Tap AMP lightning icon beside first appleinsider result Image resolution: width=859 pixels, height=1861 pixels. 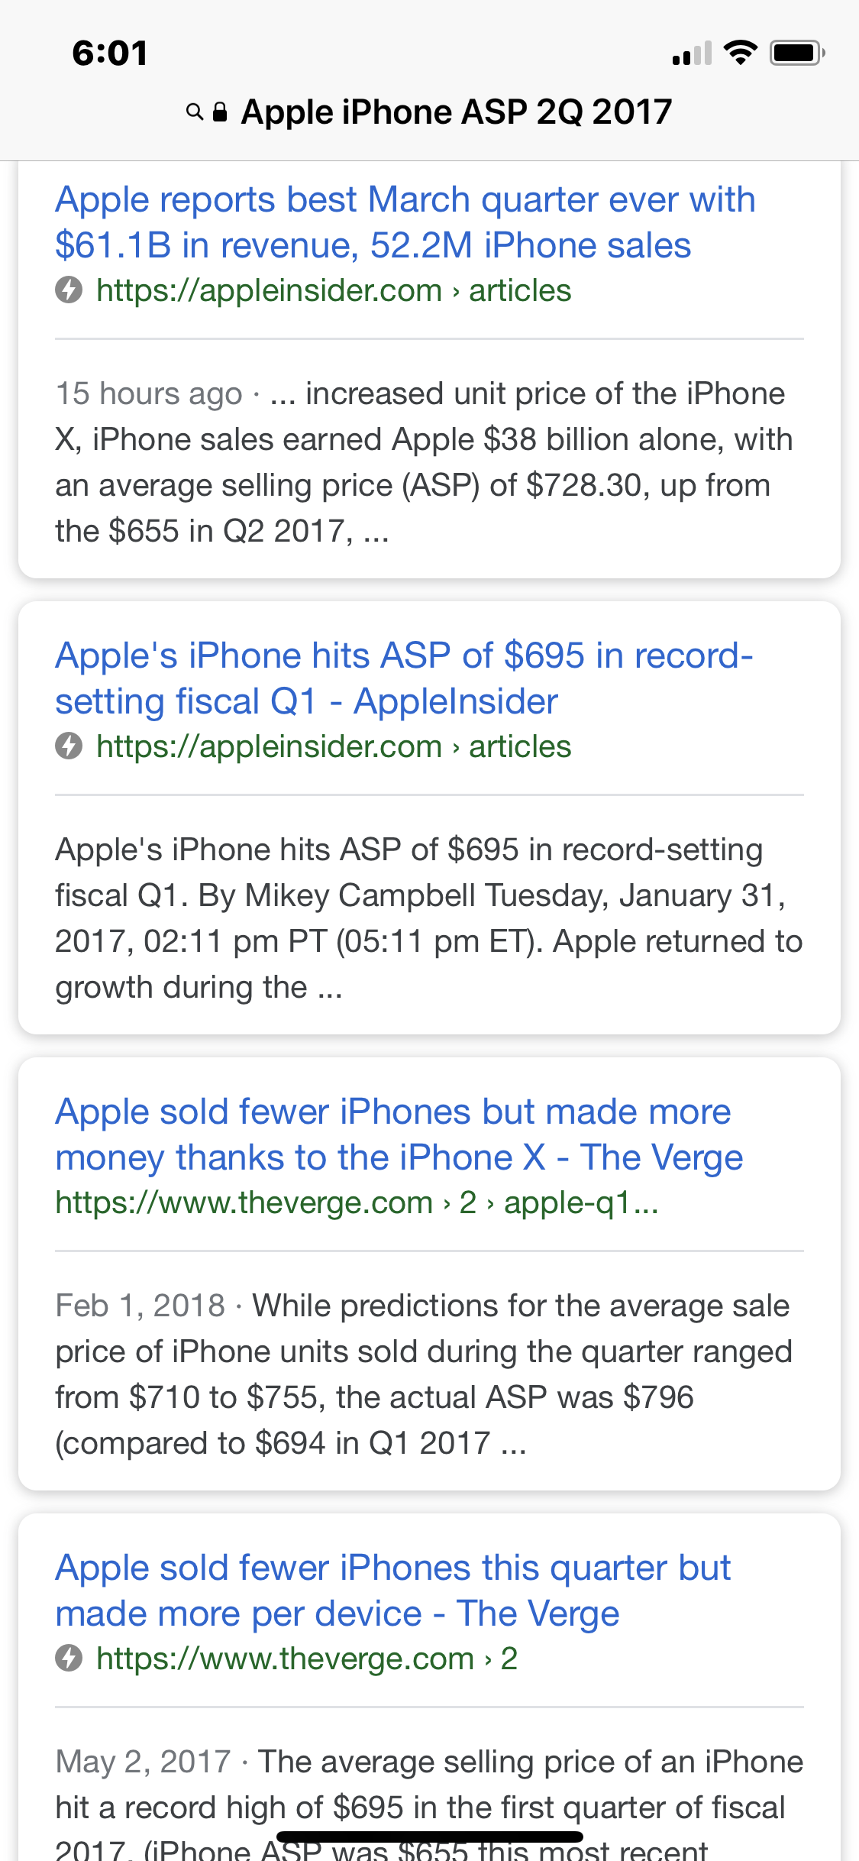69,290
